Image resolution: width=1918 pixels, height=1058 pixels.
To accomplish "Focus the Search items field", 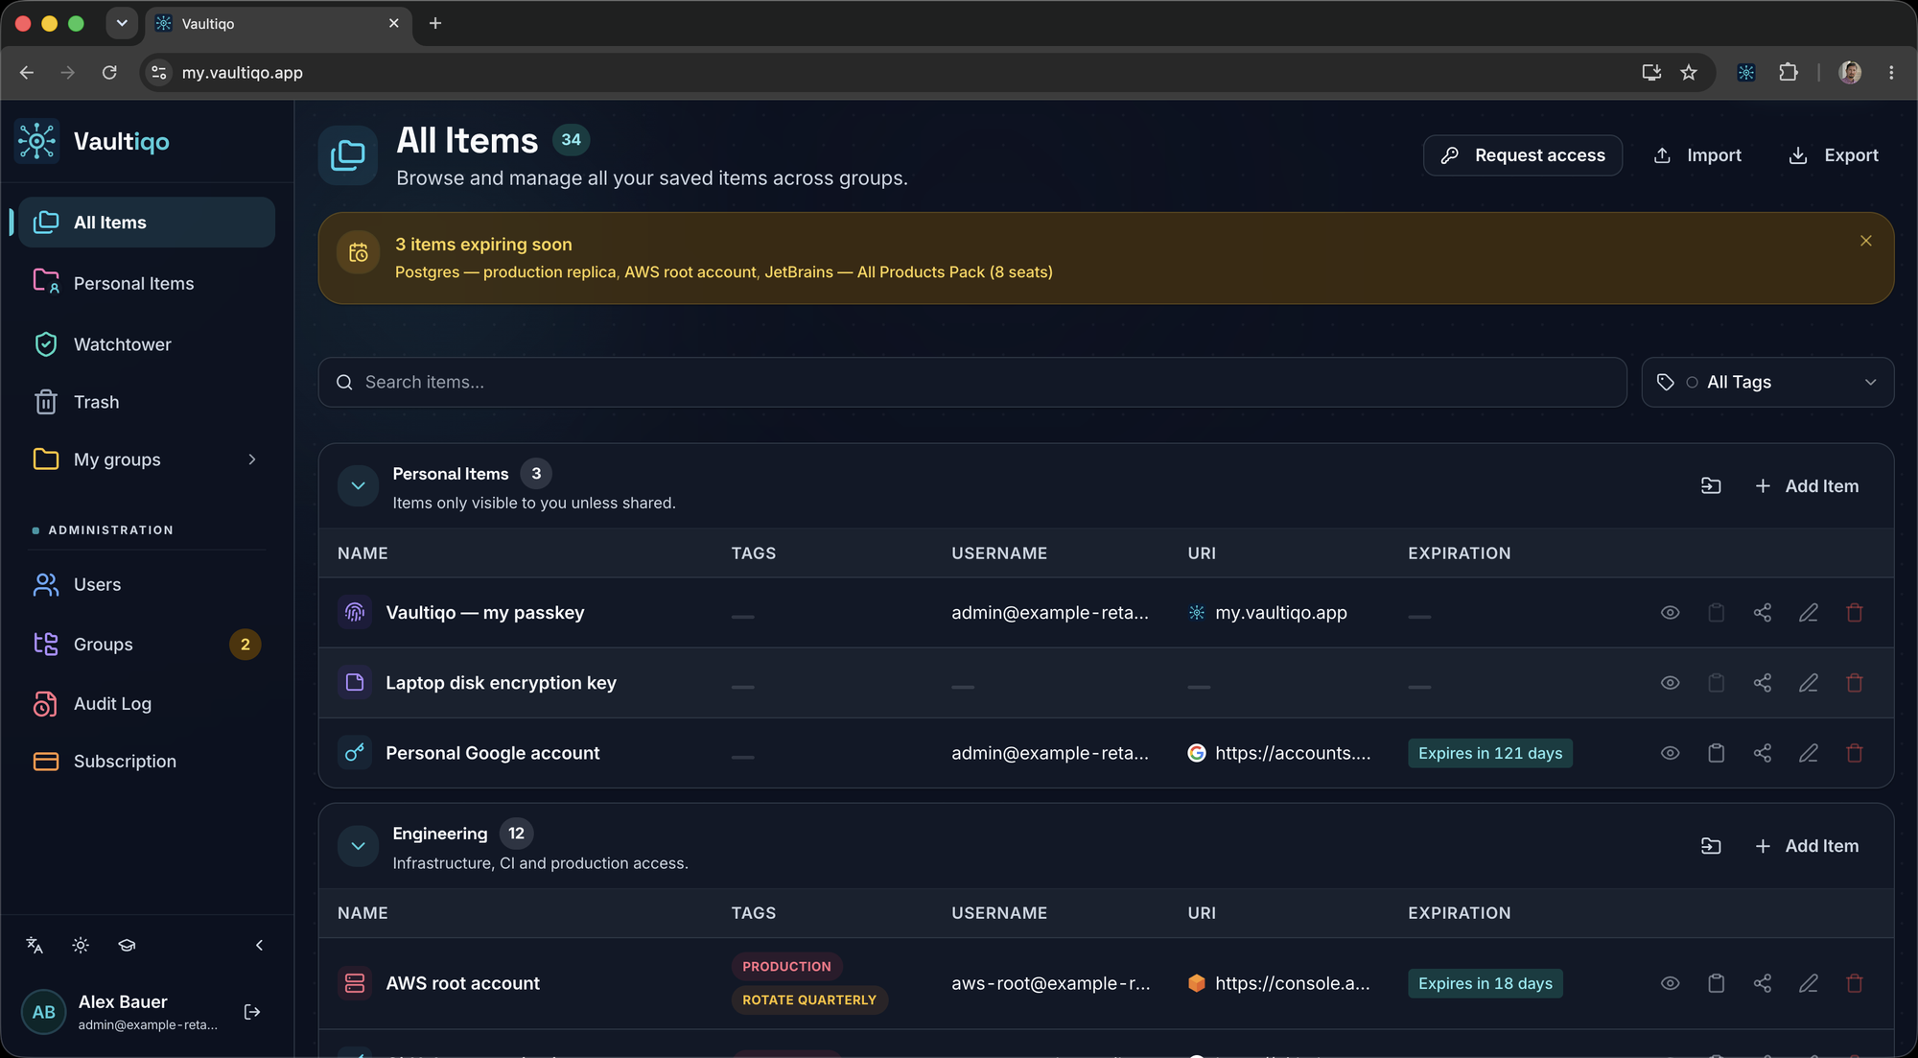I will coord(972,383).
